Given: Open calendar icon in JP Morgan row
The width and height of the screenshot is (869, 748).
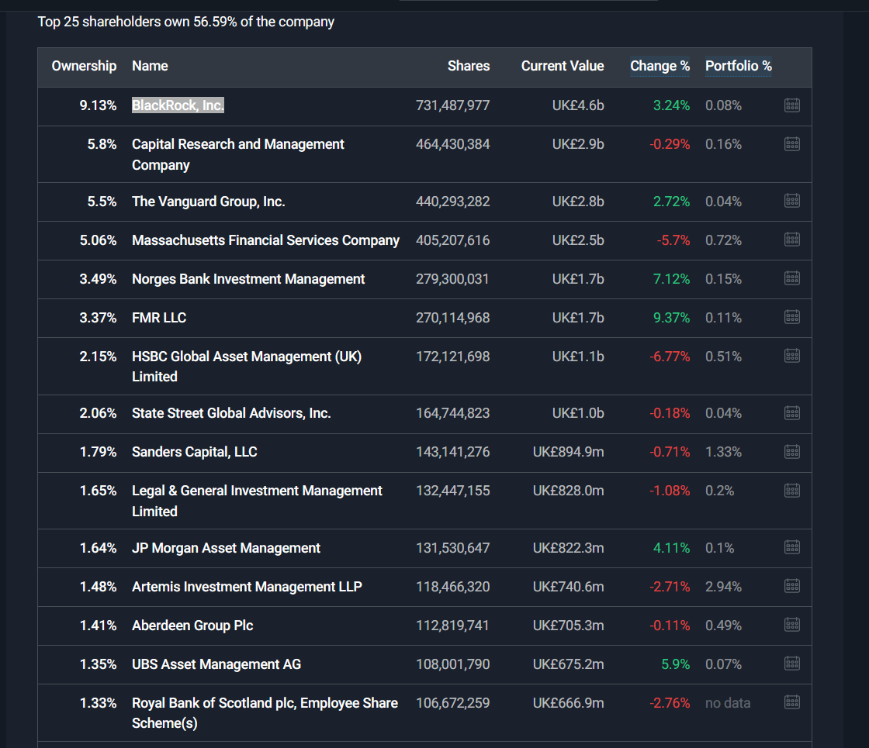Looking at the screenshot, I should (791, 548).
